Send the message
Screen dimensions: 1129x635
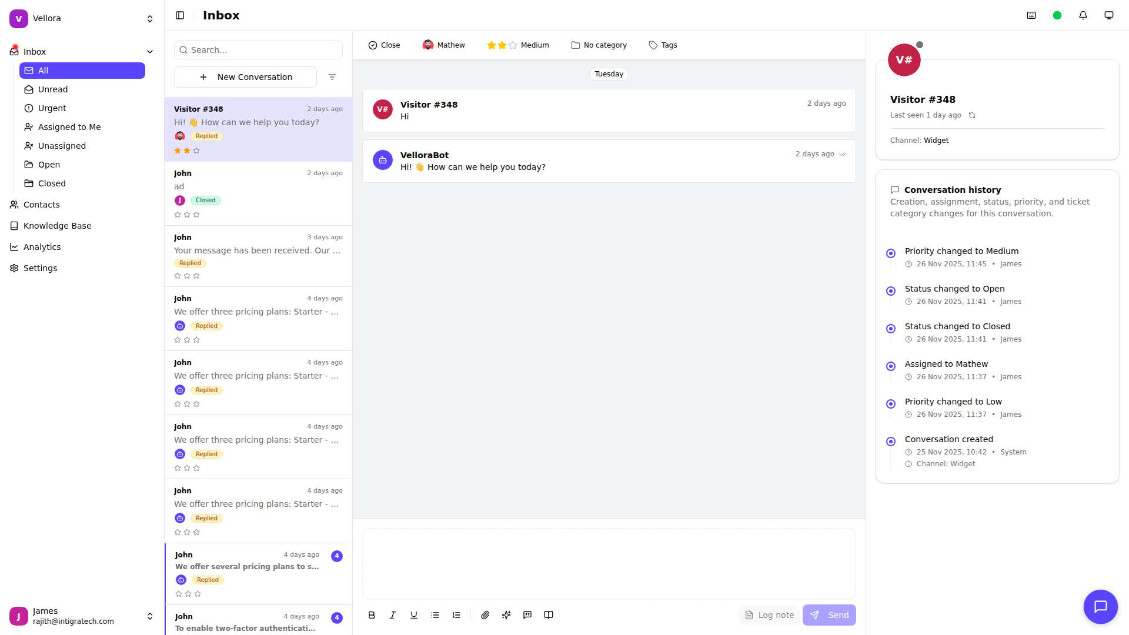click(829, 615)
